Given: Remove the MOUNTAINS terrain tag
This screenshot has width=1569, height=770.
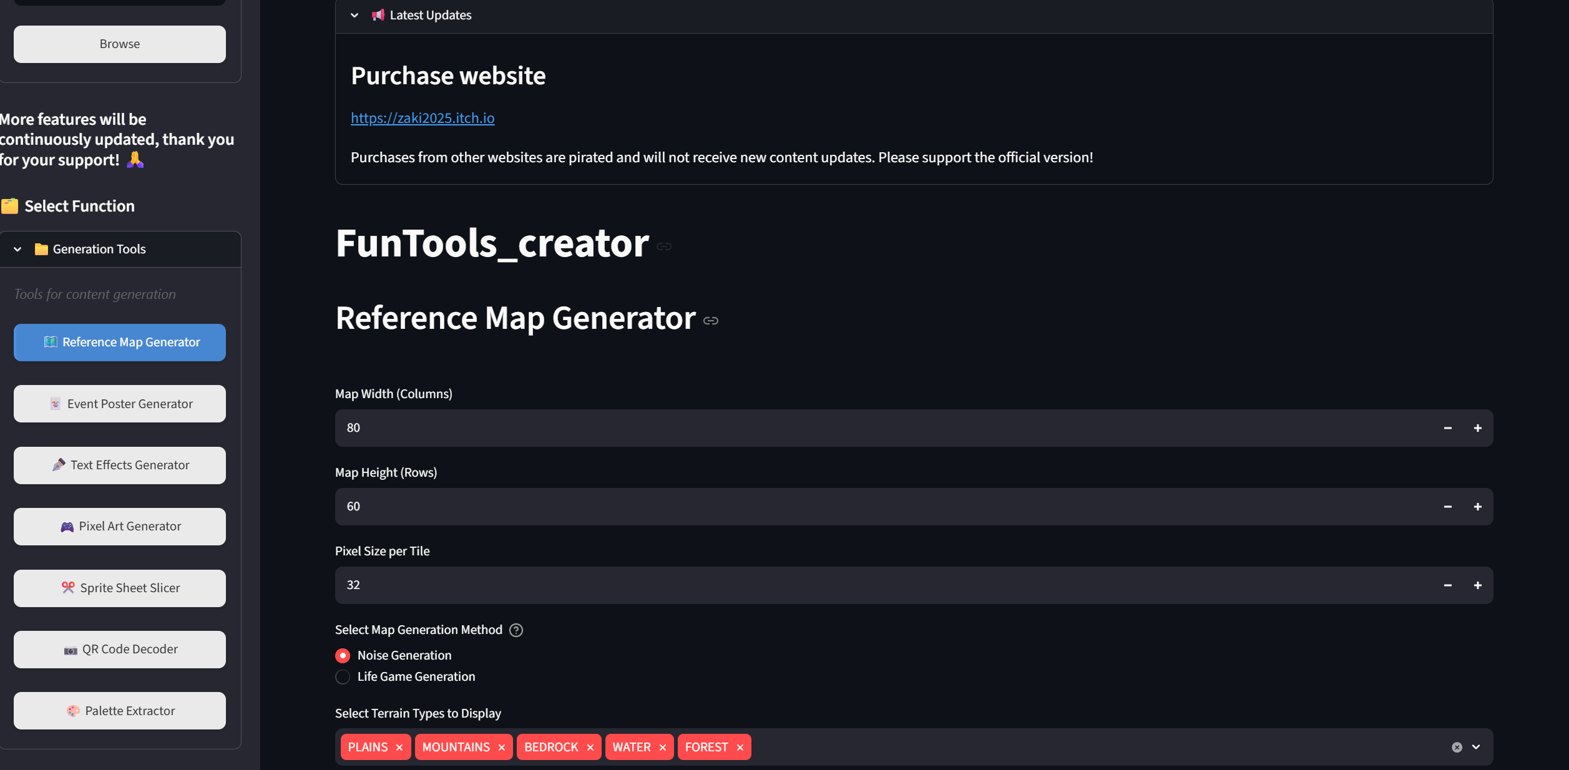Looking at the screenshot, I should coord(502,748).
